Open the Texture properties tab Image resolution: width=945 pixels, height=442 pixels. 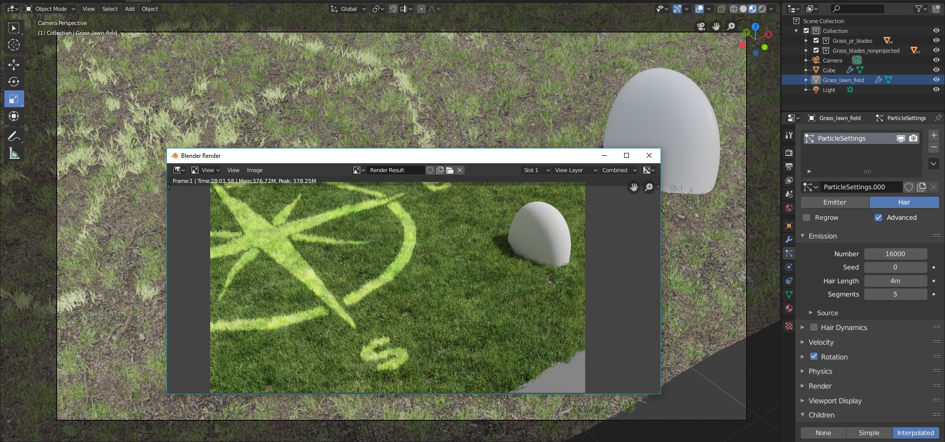789,326
